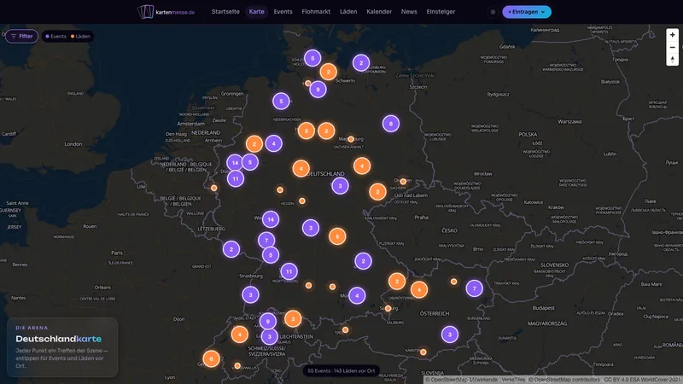683x384 pixels.
Task: Open purple 4 cluster right of Arnhem
Action: [273, 143]
